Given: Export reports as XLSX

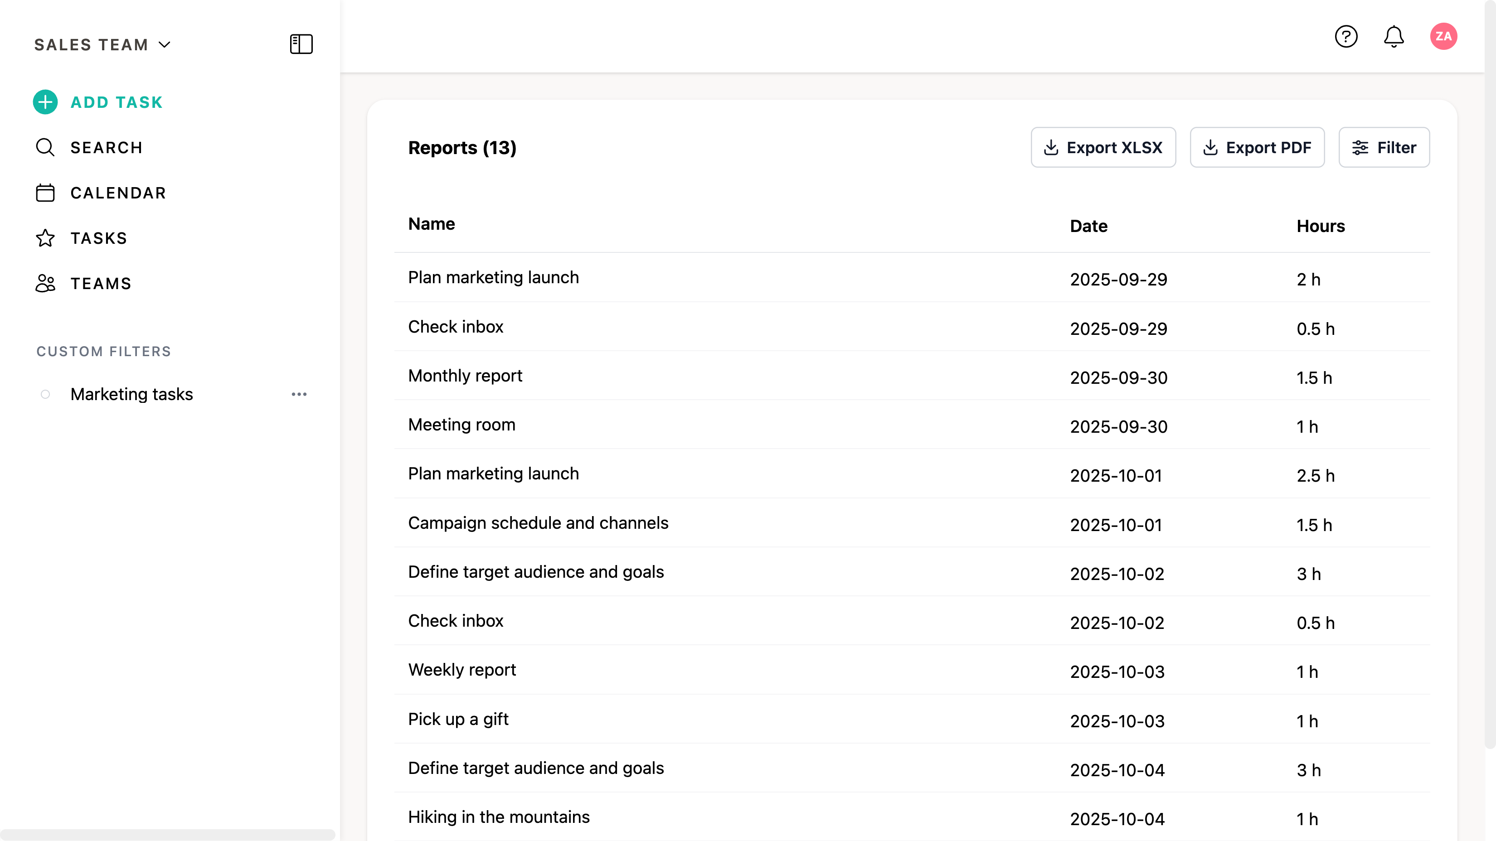Looking at the screenshot, I should pos(1103,147).
